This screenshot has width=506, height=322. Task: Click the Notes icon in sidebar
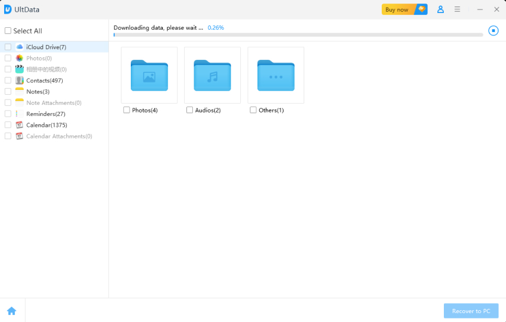(x=20, y=91)
